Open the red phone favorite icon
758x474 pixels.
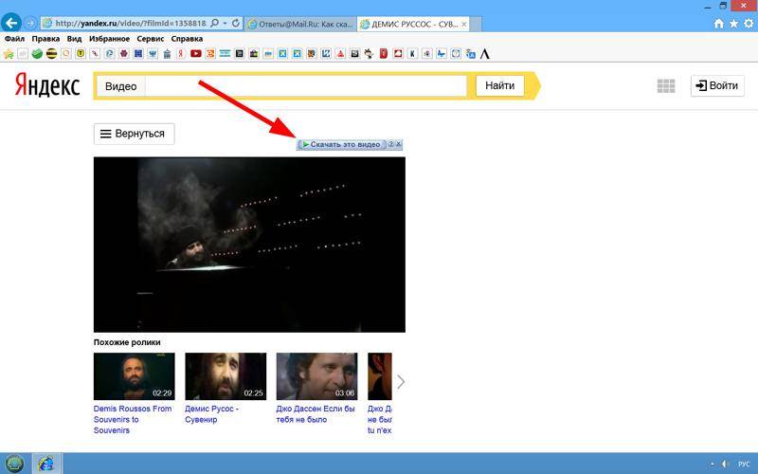[x=384, y=54]
